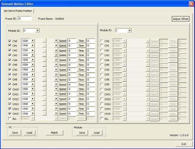The width and height of the screenshot is (195, 149).
Task: Click CH8 slider thumb in Module 0
Action: (x=44, y=79)
